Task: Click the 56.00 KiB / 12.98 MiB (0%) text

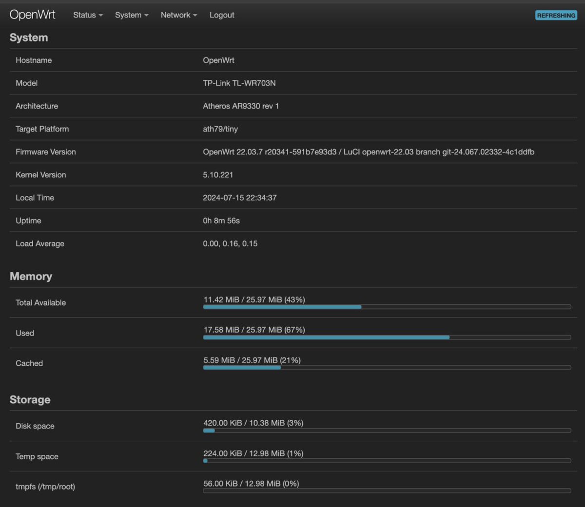Action: [x=252, y=484]
